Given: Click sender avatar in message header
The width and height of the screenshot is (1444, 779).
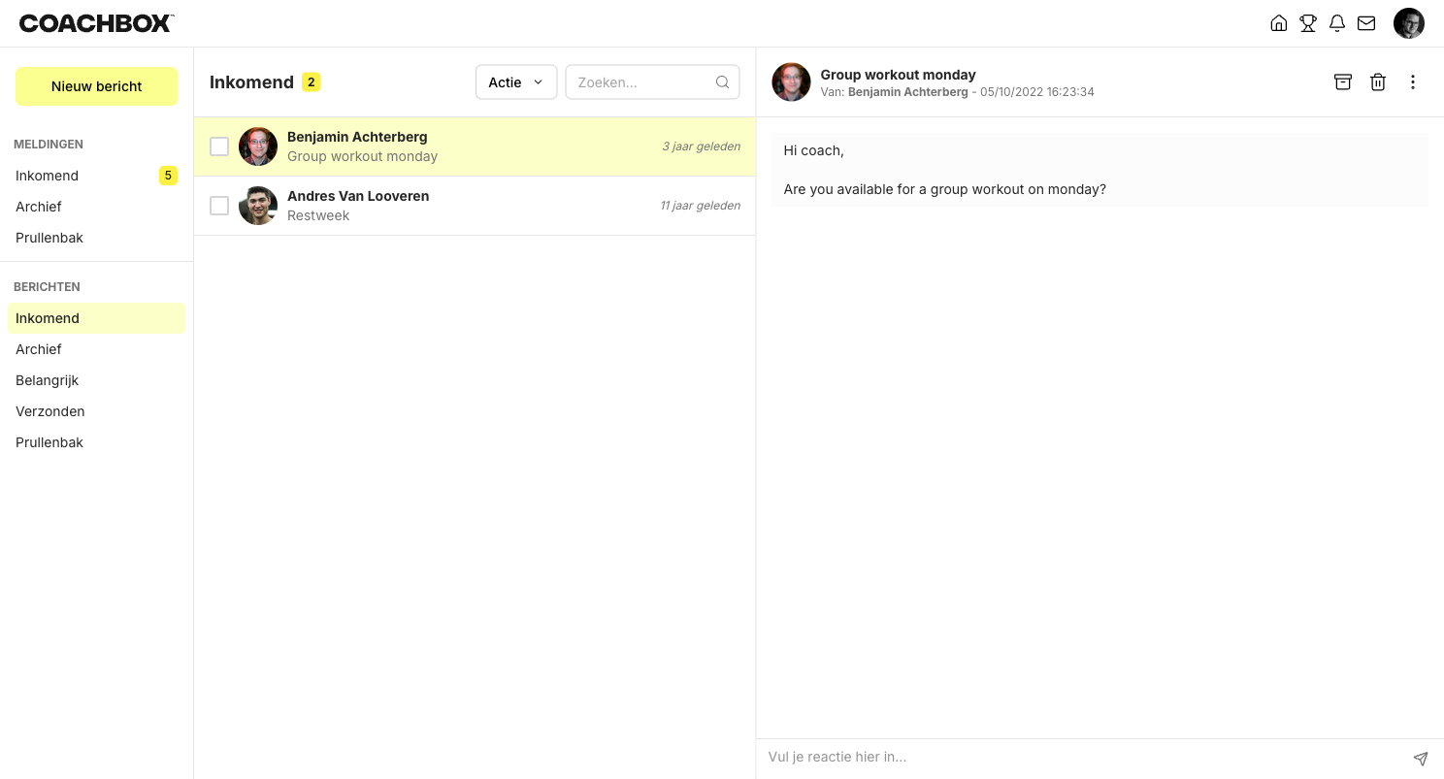Looking at the screenshot, I should coord(791,82).
